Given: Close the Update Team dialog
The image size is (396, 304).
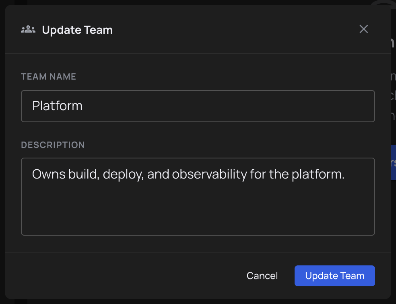Looking at the screenshot, I should (x=364, y=29).
